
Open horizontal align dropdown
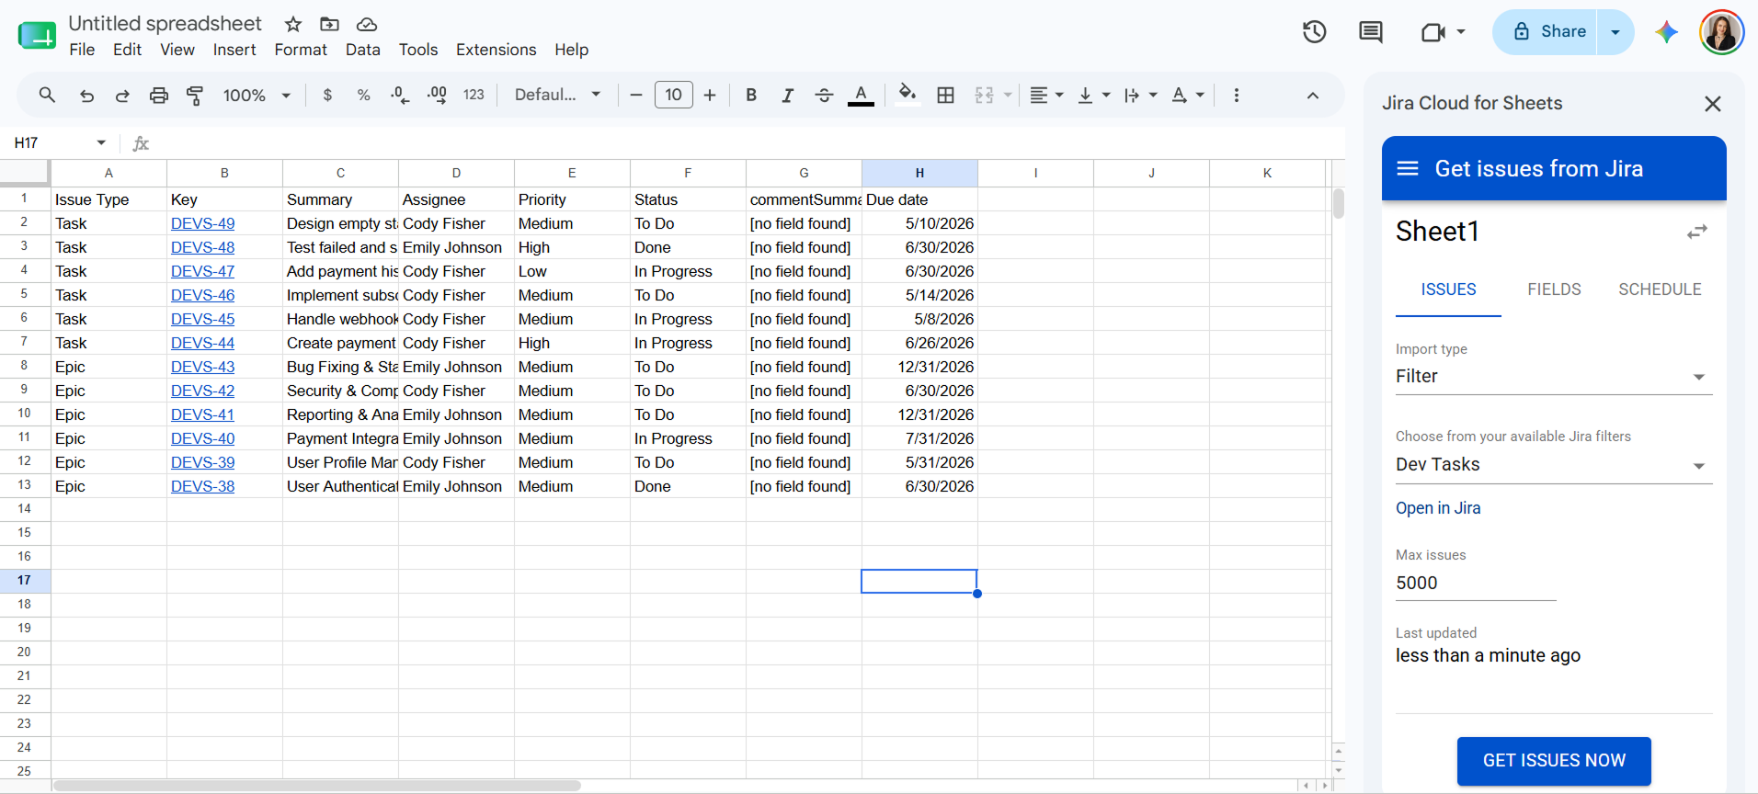[x=1046, y=95]
